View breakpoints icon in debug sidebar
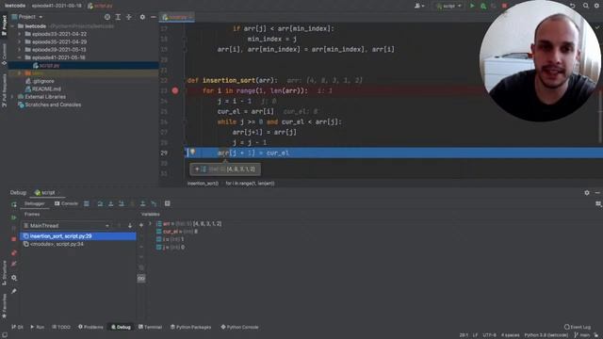This screenshot has width=603, height=339. point(14,252)
